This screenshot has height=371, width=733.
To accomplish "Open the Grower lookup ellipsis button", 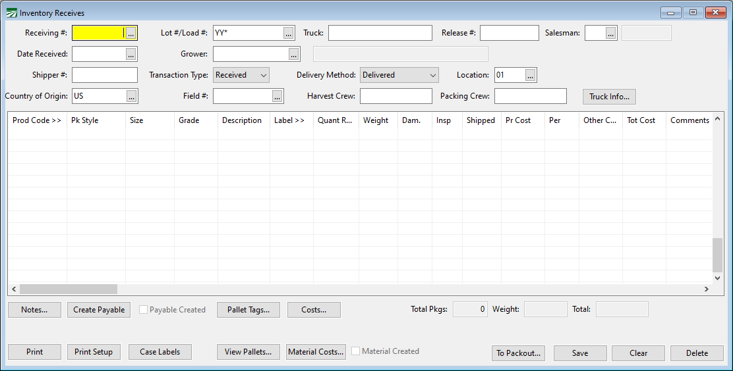I will coord(293,54).
